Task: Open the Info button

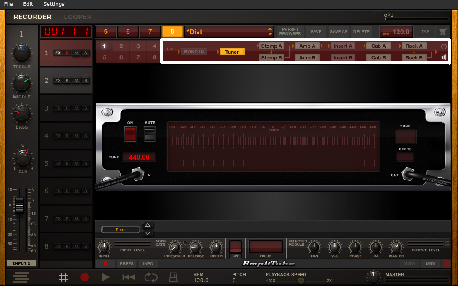Action: click(x=148, y=263)
